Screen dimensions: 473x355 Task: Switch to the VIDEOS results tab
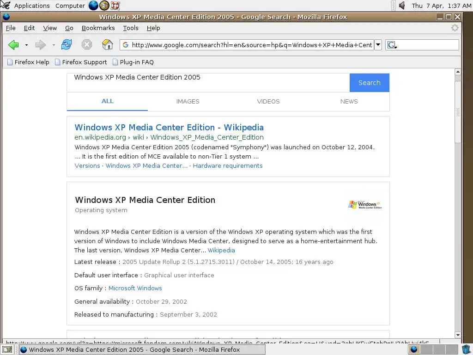(x=268, y=101)
